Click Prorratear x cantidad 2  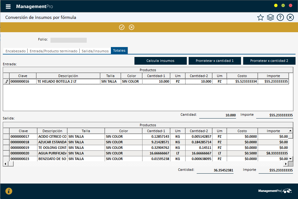269,61
